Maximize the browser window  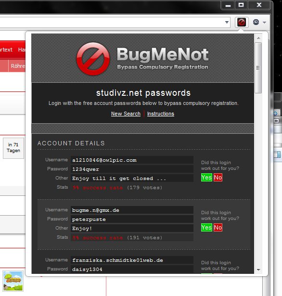[x=241, y=5]
